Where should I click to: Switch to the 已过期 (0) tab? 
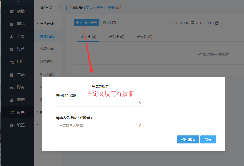145,37
